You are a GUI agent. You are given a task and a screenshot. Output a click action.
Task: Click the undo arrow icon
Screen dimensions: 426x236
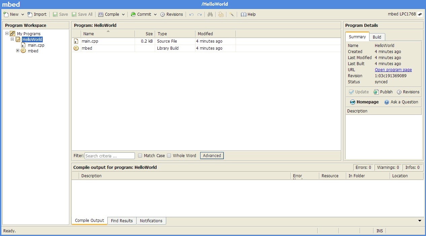coord(191,14)
